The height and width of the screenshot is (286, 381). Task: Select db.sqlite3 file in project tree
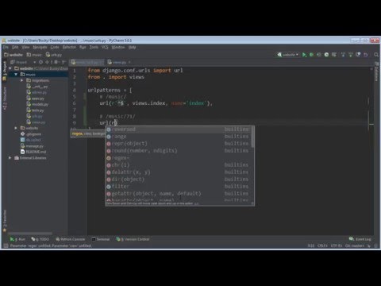pyautogui.click(x=31, y=140)
